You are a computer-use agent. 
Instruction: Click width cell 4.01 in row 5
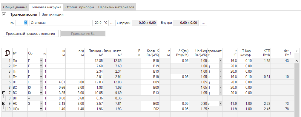56,82
